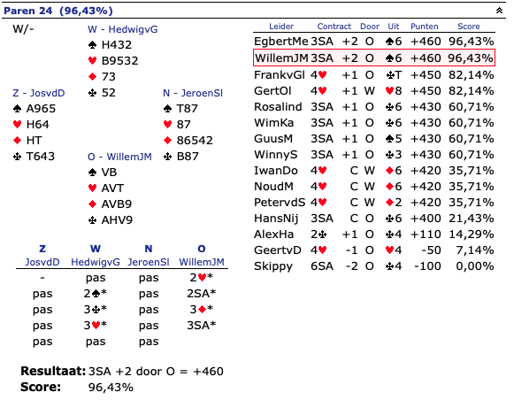Collapse the Paren 24 section using the double chevron
The height and width of the screenshot is (400, 514).
click(499, 11)
